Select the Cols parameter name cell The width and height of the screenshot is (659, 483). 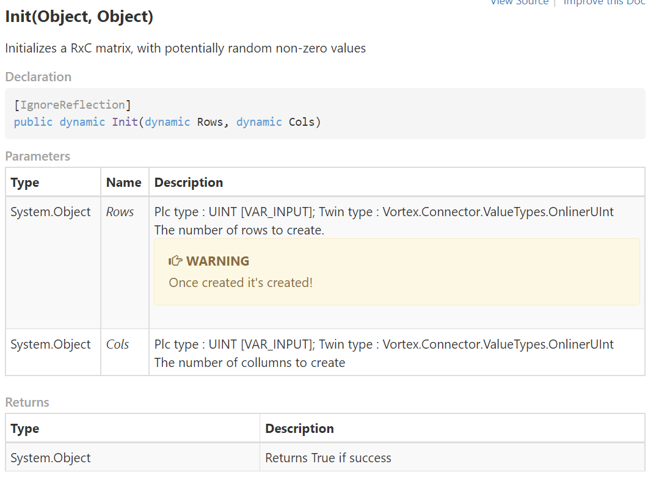point(117,344)
